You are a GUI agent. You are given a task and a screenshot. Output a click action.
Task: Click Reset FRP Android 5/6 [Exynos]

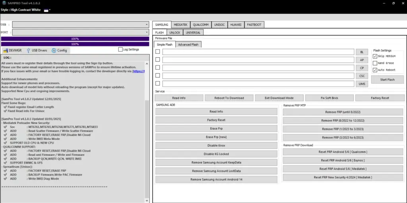click(x=343, y=160)
